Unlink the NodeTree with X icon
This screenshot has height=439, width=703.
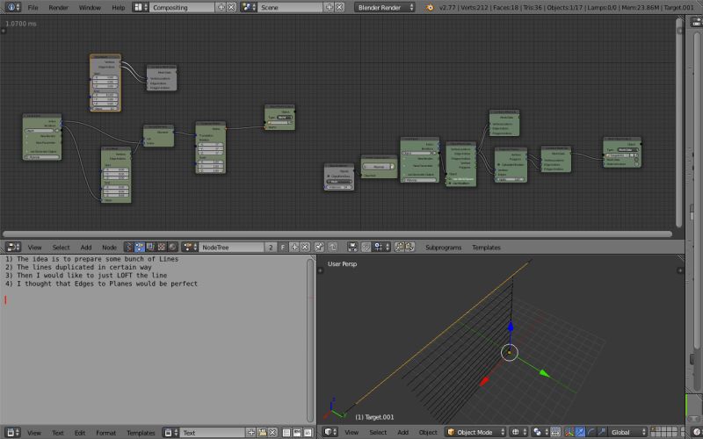coord(305,247)
